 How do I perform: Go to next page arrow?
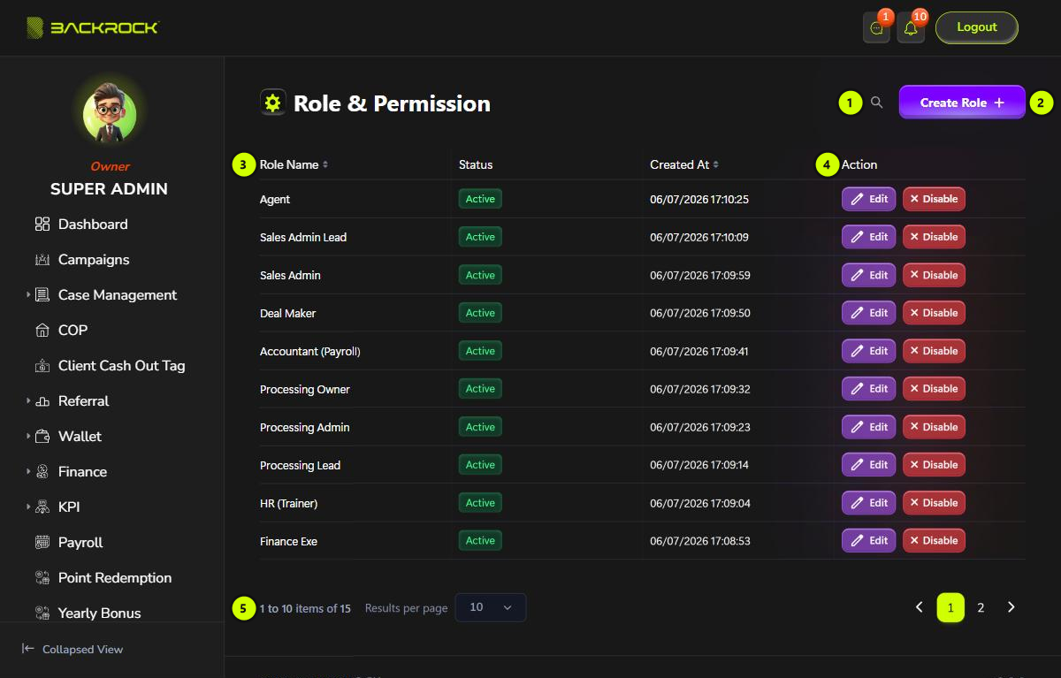1011,607
